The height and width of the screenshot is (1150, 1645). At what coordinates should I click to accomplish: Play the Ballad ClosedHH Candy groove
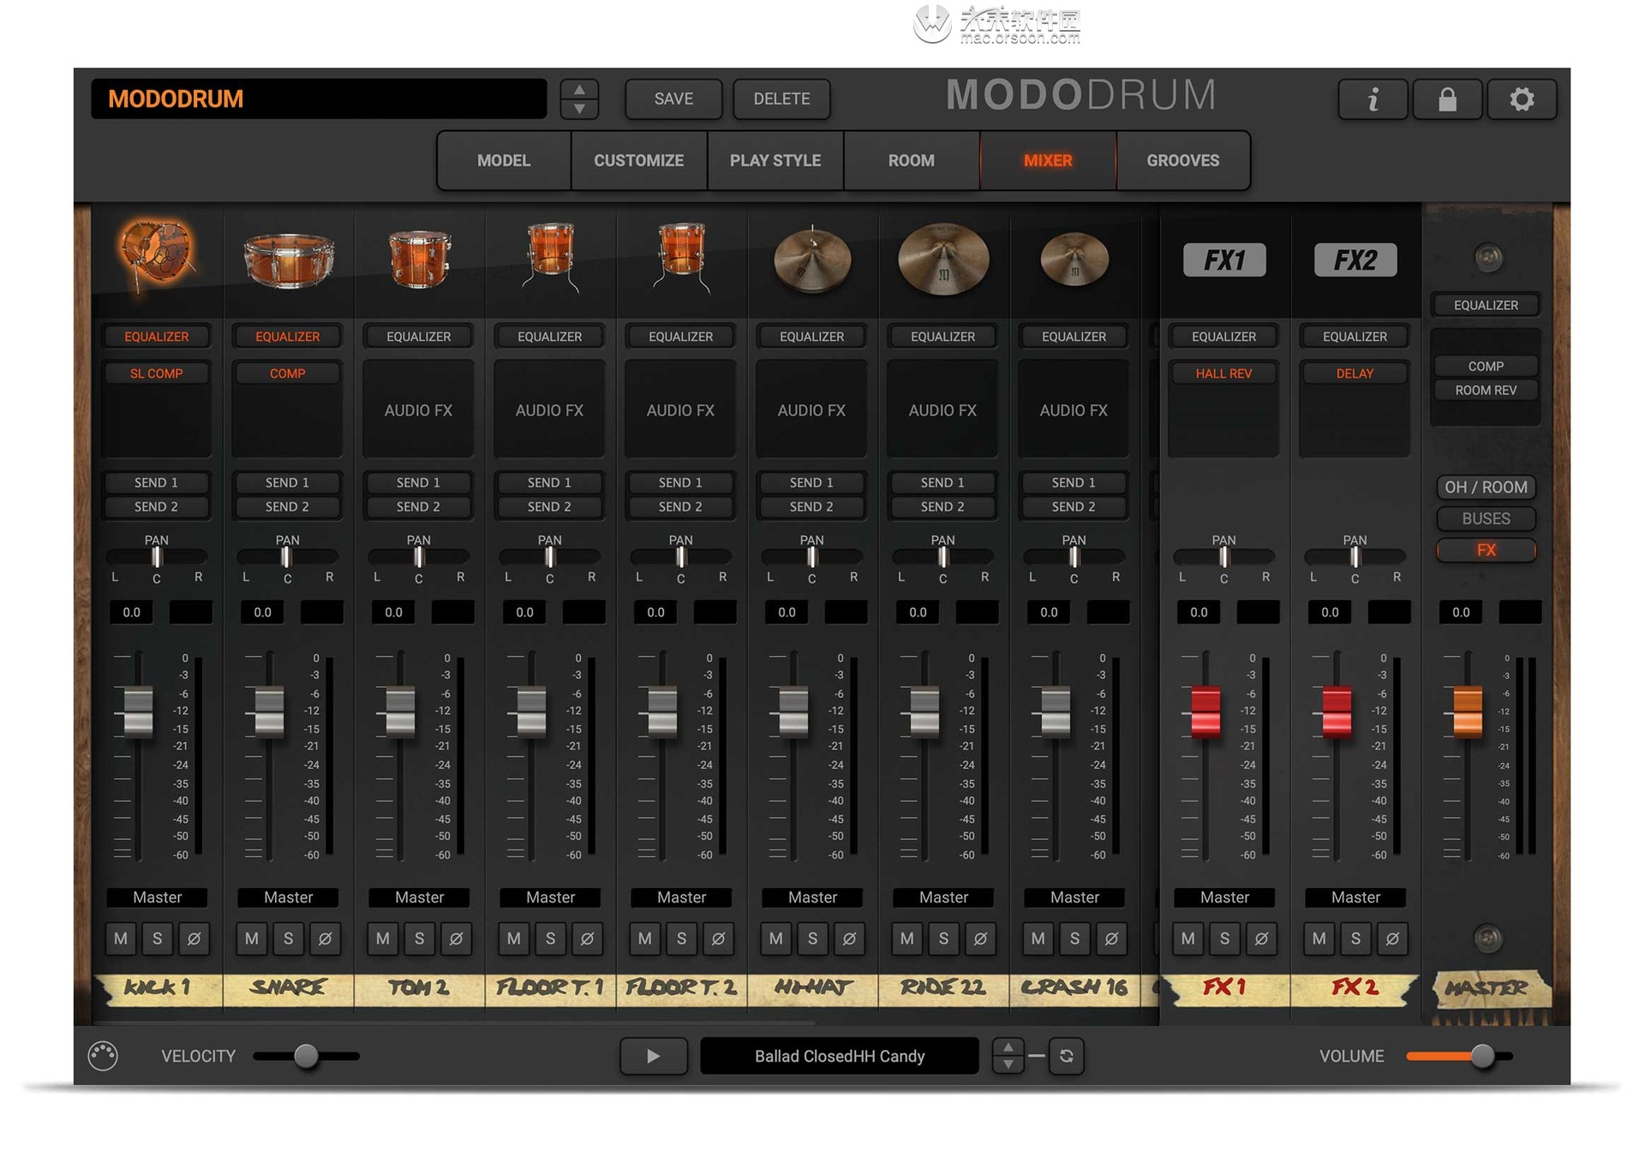tap(653, 1056)
